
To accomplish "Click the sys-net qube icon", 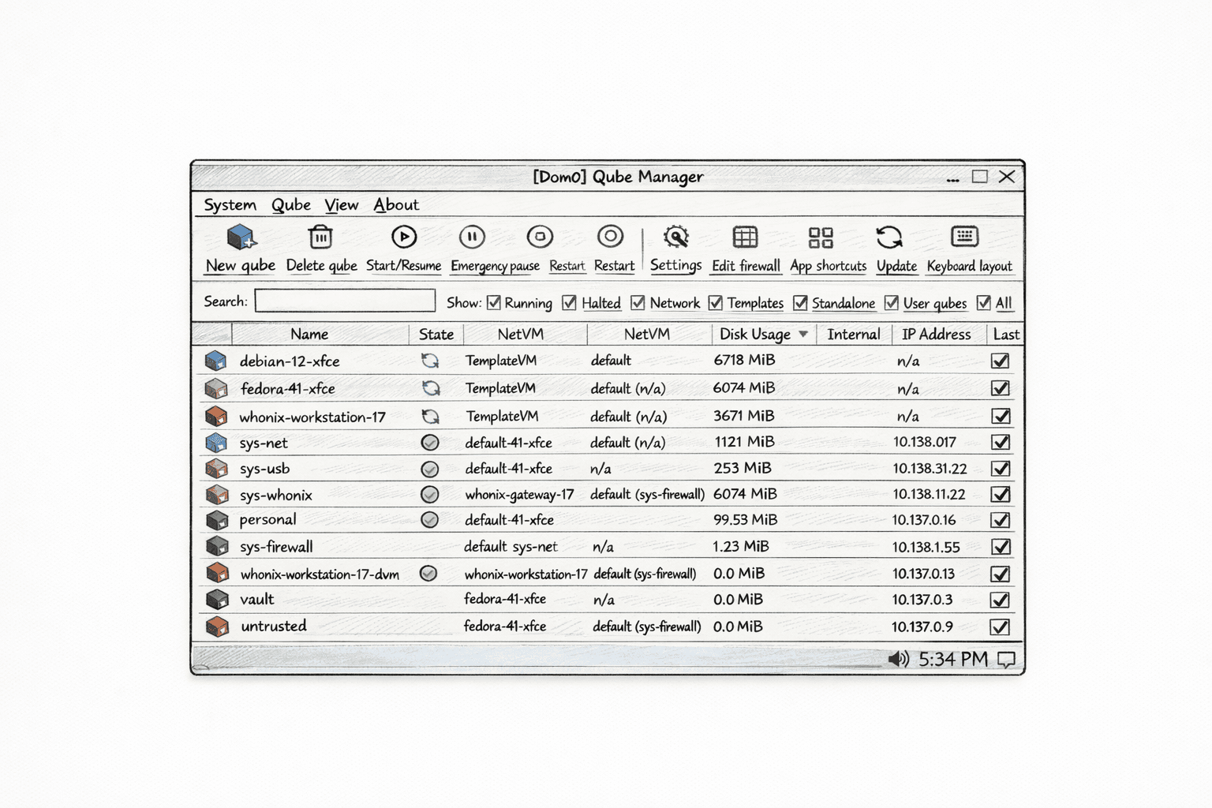I will pos(215,443).
